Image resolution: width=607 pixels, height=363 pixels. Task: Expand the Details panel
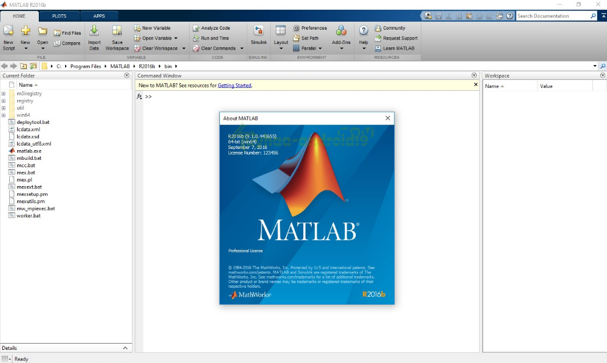tap(125, 348)
